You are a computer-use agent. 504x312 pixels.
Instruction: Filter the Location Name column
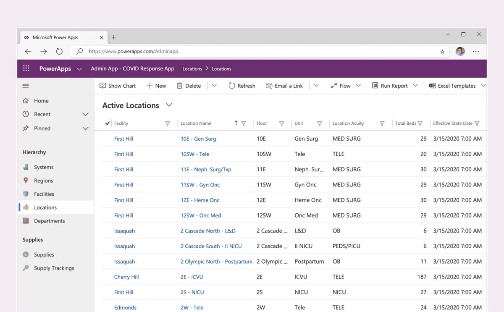pos(244,123)
